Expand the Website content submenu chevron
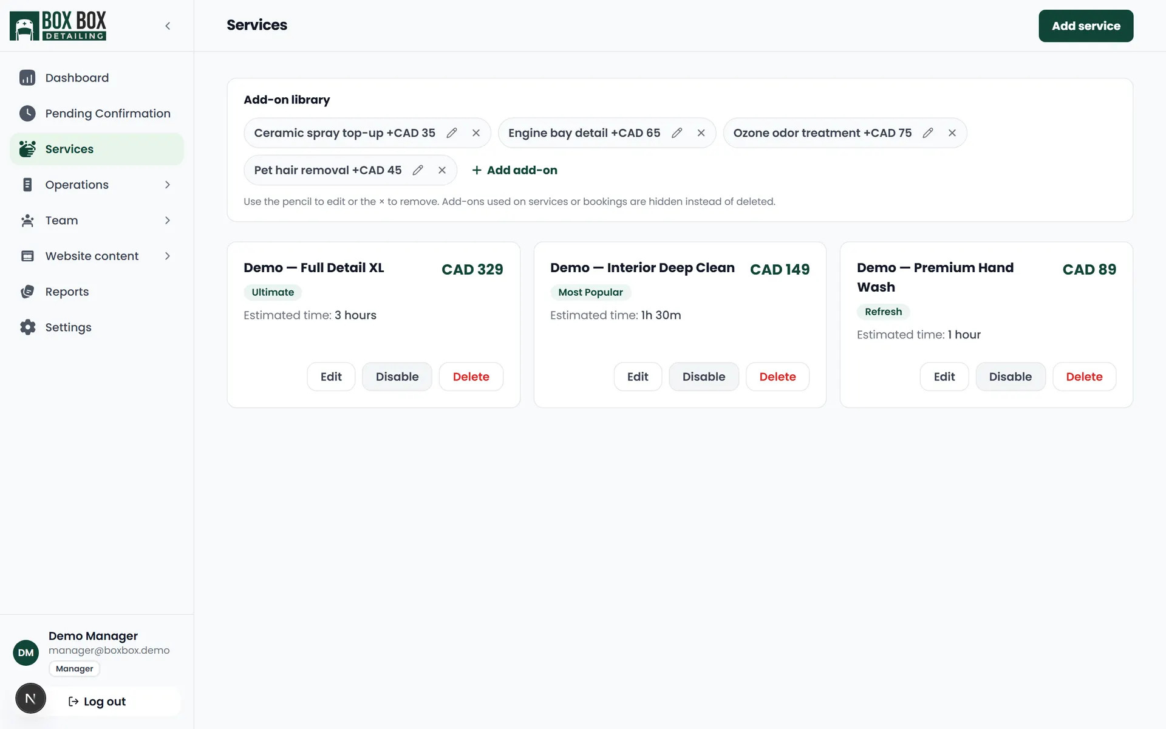Screen dimensions: 1166x729 tap(168, 256)
